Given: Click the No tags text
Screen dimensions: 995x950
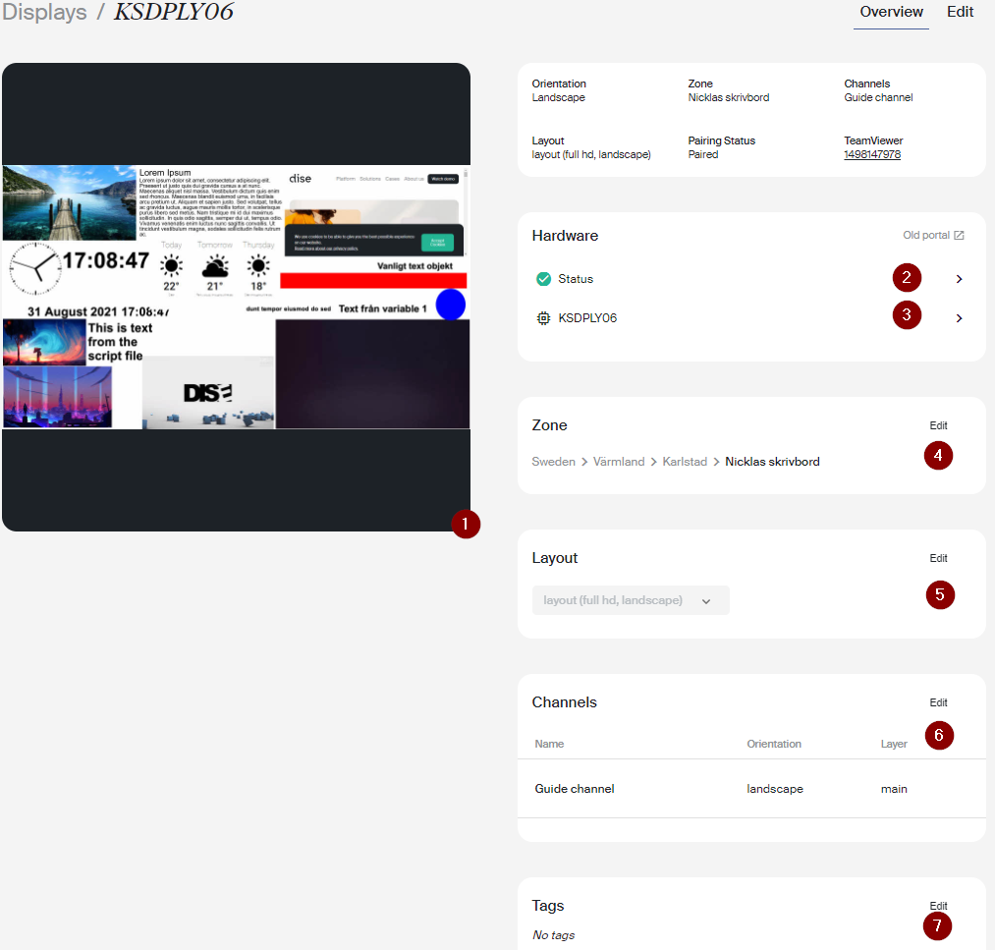Looking at the screenshot, I should pos(553,934).
